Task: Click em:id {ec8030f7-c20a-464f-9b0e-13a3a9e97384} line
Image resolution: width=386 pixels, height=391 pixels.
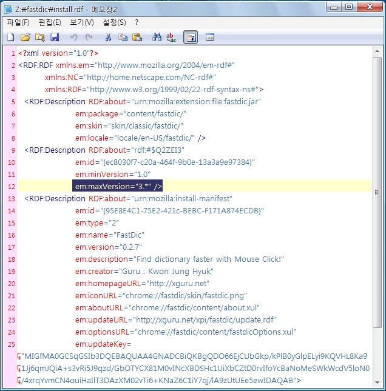Action: 165,162
